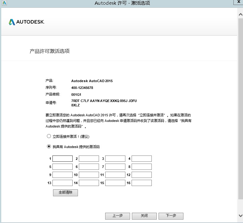This screenshot has height=223, width=243.
Task: Select "我具有 Autodesk 提供的激活码" radio option
Action: click(x=49, y=146)
